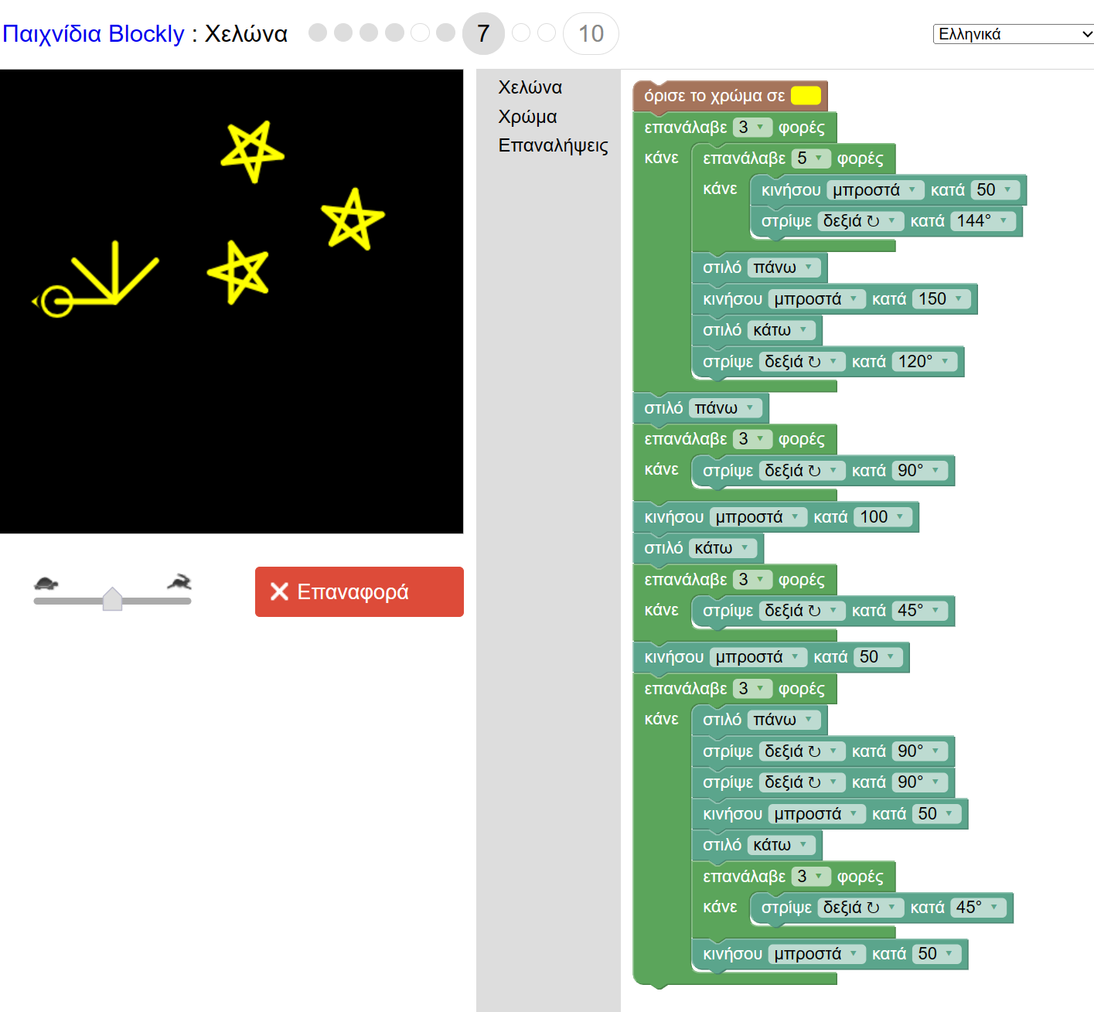The image size is (1094, 1012).
Task: Select current level 7 circle
Action: pos(483,34)
